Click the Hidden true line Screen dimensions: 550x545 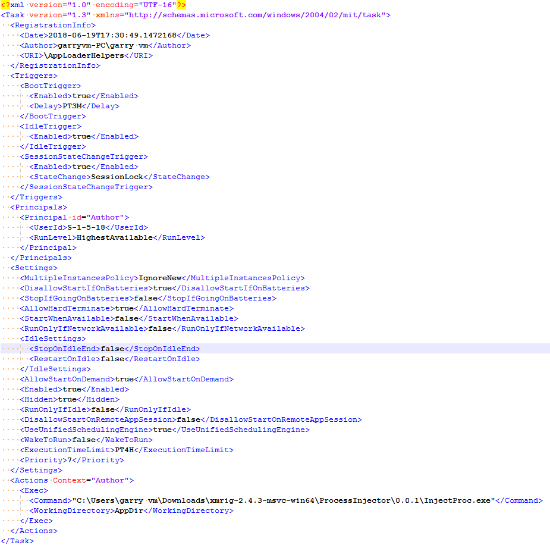pyautogui.click(x=70, y=399)
